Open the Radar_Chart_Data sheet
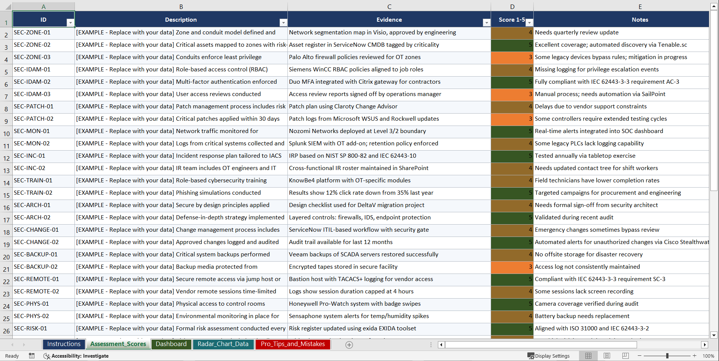Screen dimensions: 719x361 223,344
